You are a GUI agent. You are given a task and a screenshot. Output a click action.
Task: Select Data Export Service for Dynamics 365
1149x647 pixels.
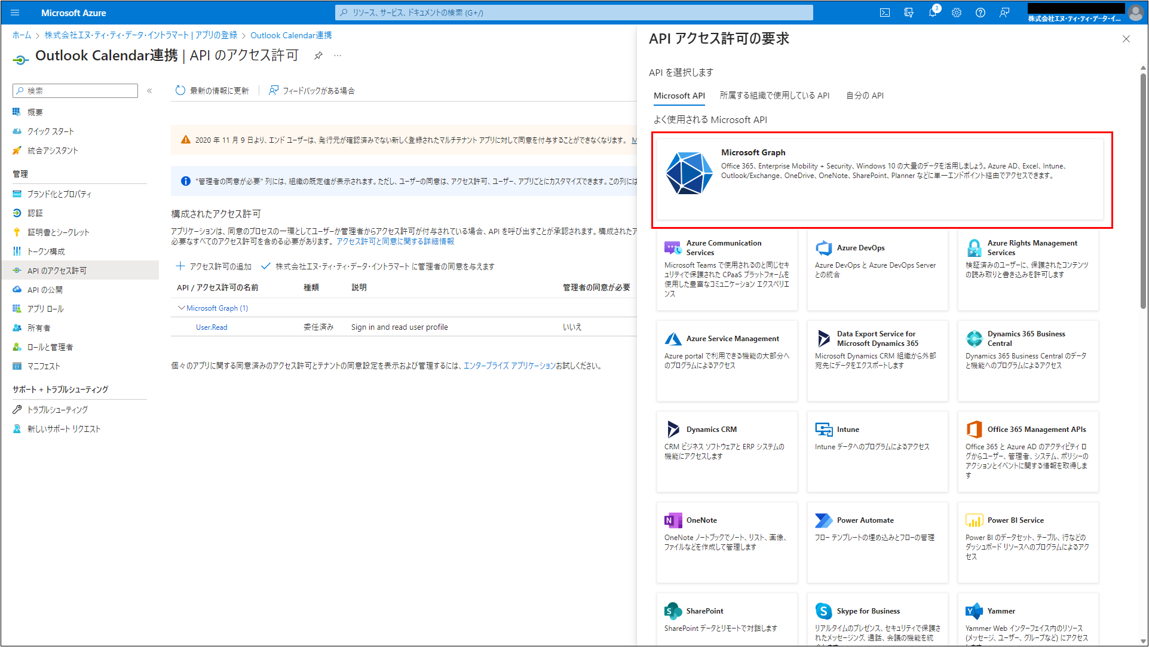[878, 361]
